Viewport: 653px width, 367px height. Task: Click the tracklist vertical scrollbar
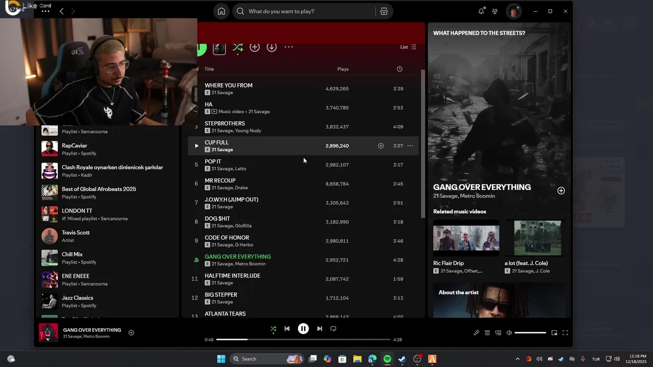[x=422, y=144]
